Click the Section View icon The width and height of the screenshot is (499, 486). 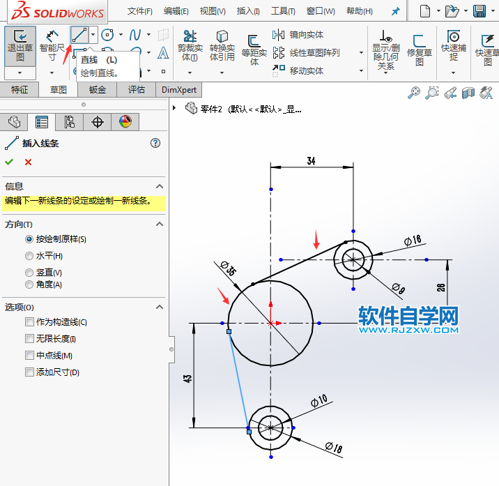click(x=468, y=93)
